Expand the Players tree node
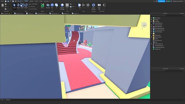 click(x=151, y=20)
